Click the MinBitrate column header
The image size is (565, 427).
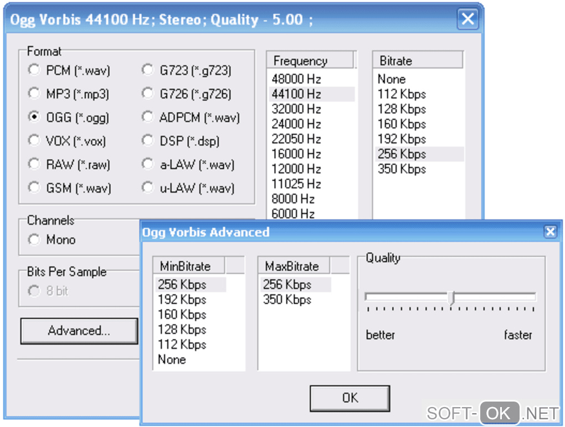click(x=189, y=266)
